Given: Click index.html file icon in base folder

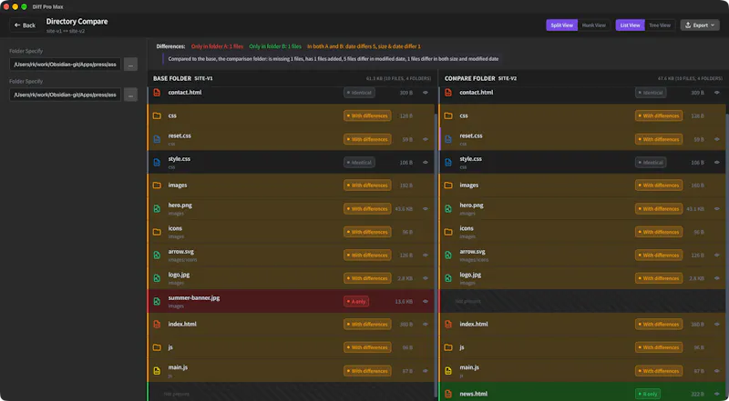Looking at the screenshot, I should (x=157, y=324).
